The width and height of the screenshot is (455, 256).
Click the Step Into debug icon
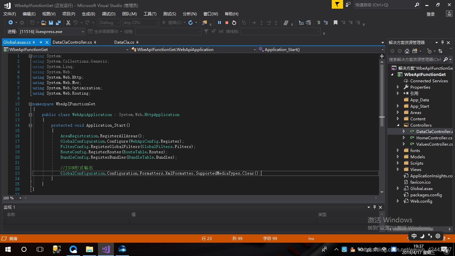pyautogui.click(x=261, y=23)
